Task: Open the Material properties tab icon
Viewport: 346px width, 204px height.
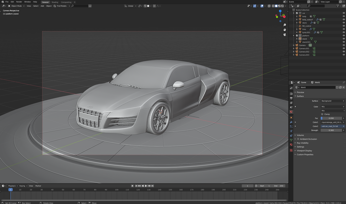Action: 291,145
